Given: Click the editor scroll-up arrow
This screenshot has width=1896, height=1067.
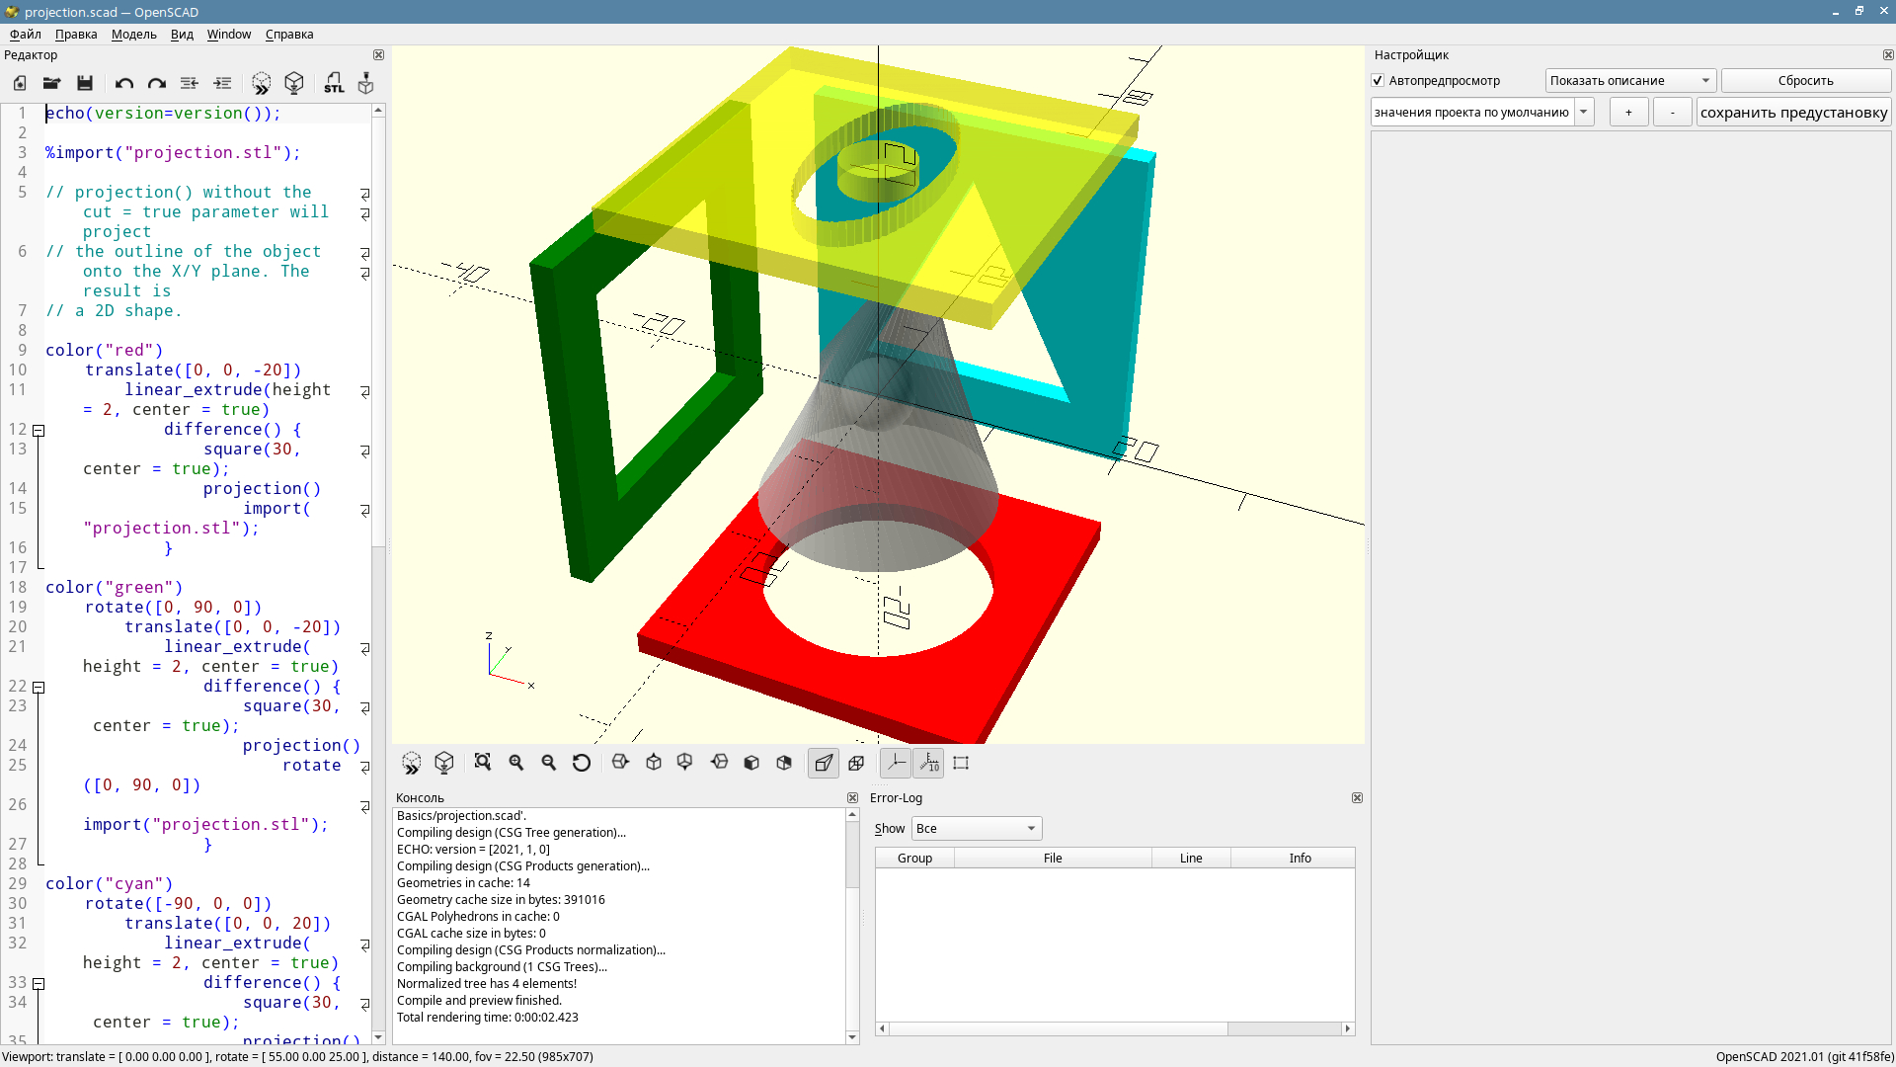Looking at the screenshot, I should pos(378,112).
